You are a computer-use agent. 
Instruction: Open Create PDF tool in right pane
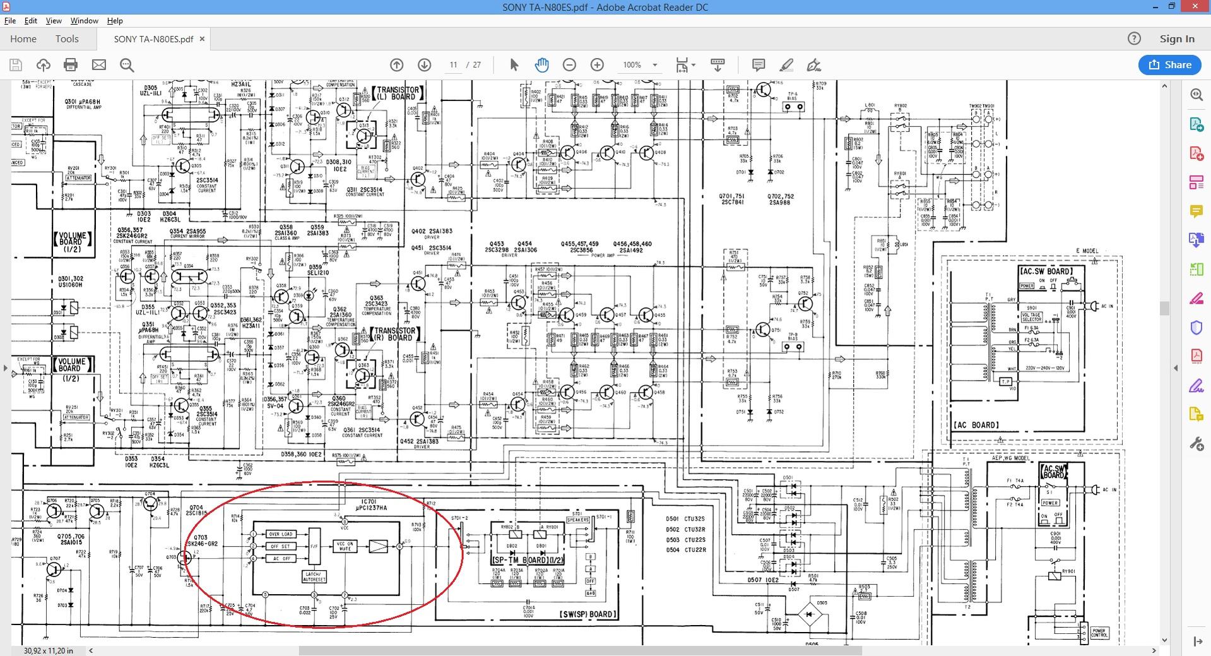tap(1196, 153)
